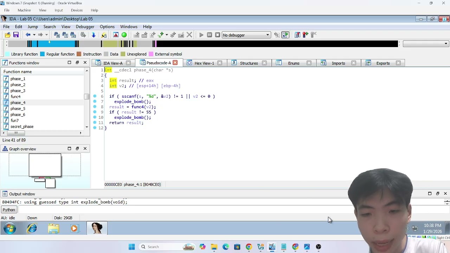Click the red triangle warning toolbar icon
Viewport: 450px width, 253px height.
click(116, 35)
